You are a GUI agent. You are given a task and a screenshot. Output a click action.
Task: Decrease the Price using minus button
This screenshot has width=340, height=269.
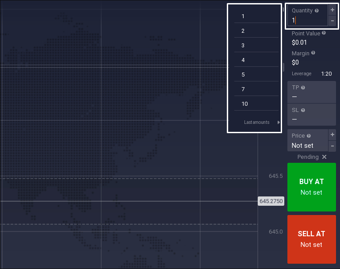[x=332, y=146]
